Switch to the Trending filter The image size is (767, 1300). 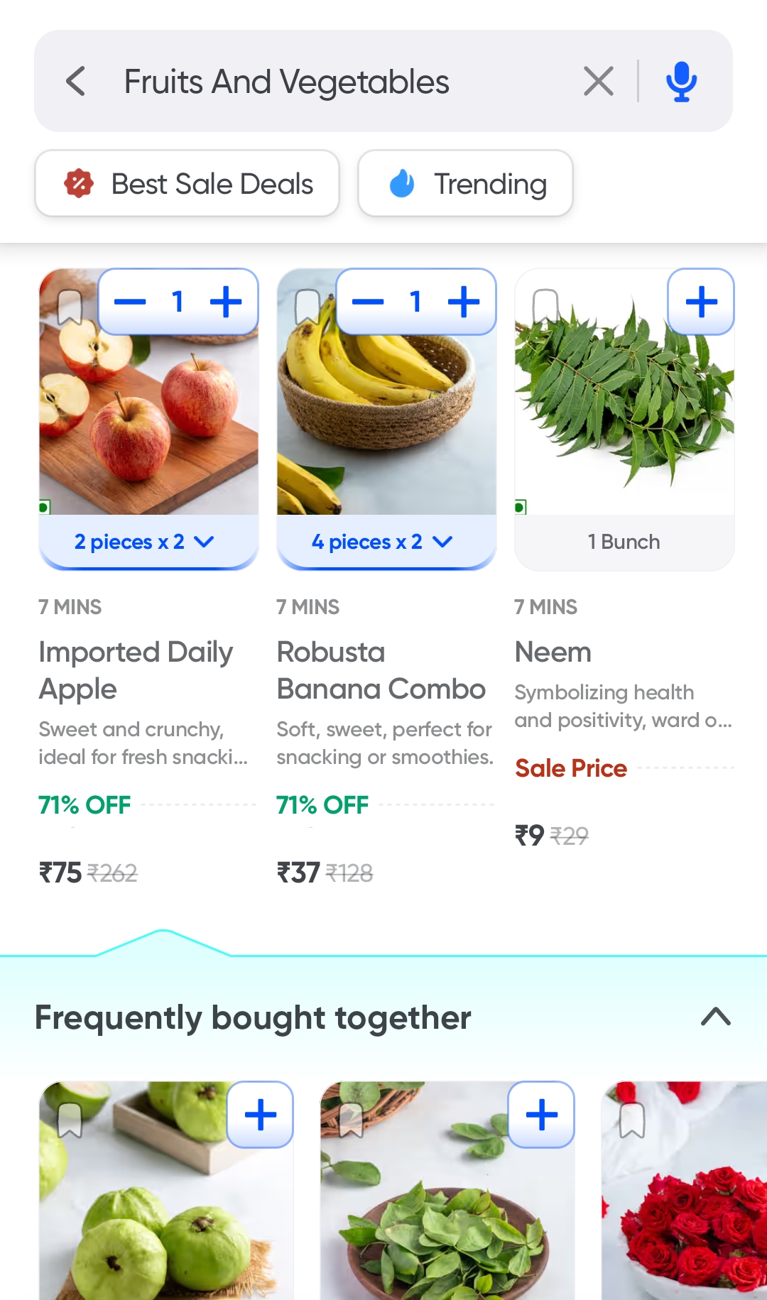coord(466,184)
